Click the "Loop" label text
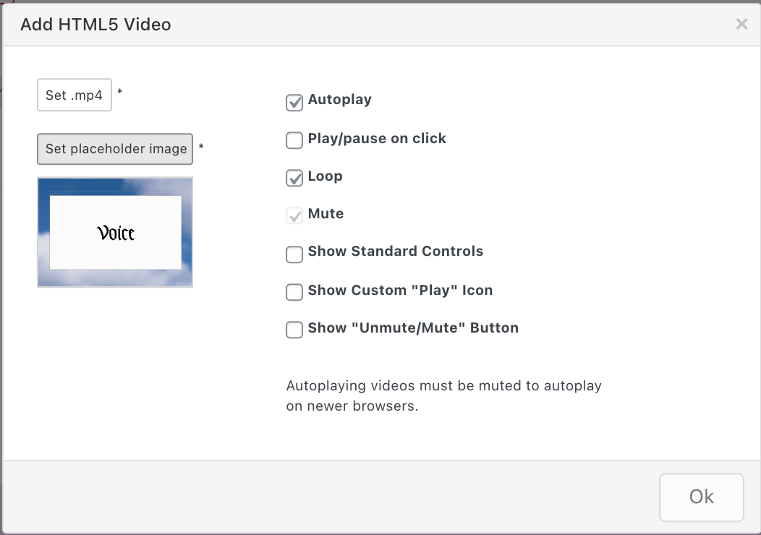This screenshot has height=535, width=761. (x=325, y=176)
